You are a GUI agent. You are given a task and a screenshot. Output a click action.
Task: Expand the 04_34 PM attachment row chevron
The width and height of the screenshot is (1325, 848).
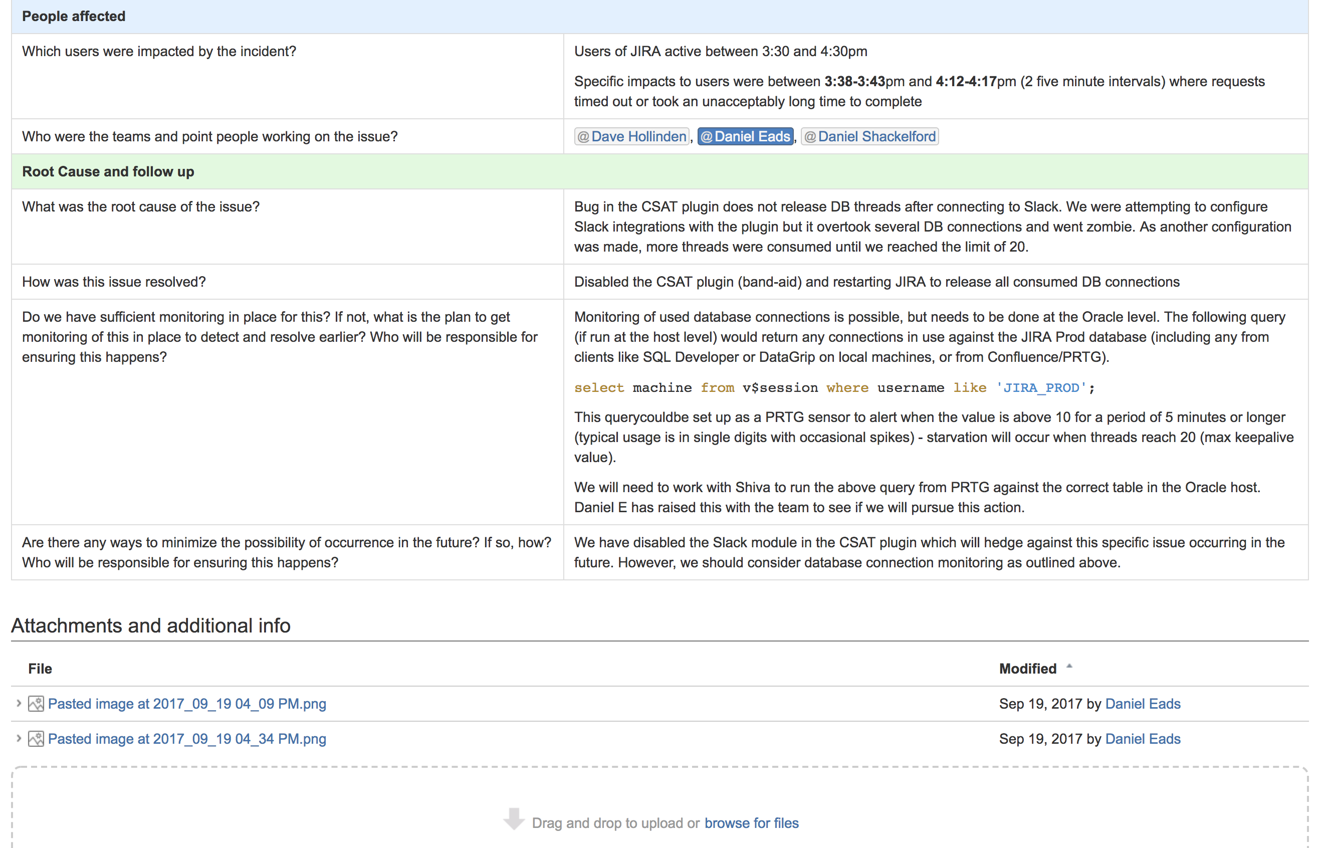coord(19,738)
